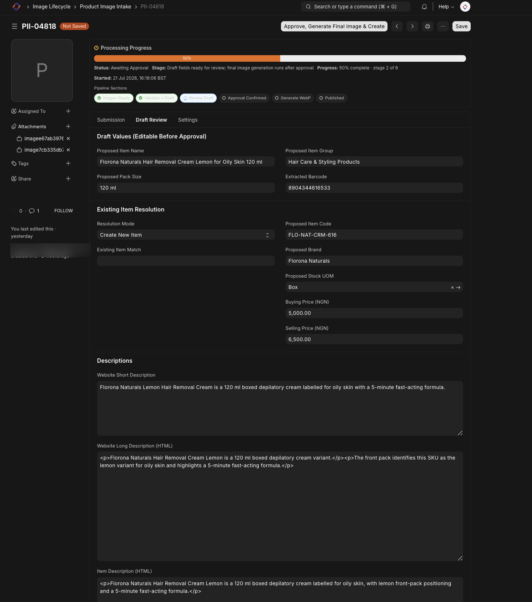The width and height of the screenshot is (532, 602).
Task: Remove attachment imagee67ab397
Action: pyautogui.click(x=68, y=138)
